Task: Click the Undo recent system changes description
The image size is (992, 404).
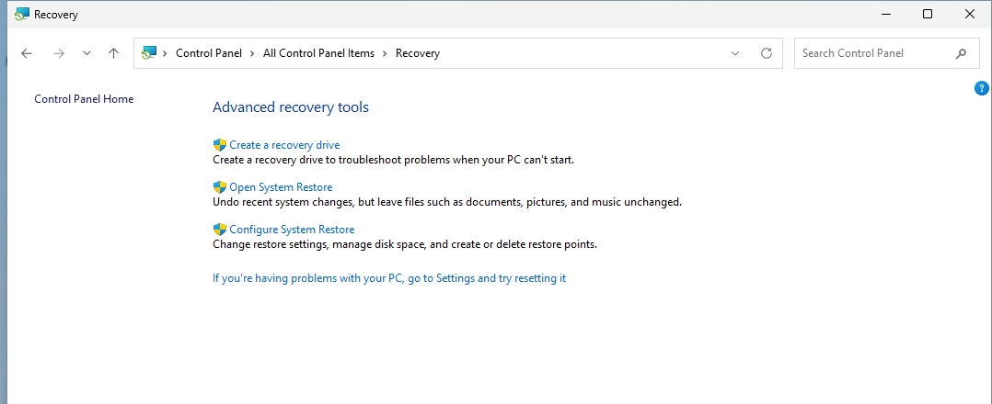Action: [447, 203]
